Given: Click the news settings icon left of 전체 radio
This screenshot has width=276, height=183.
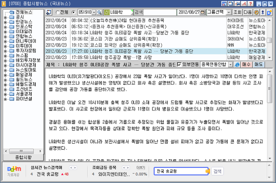Looking at the screenshot, I should pos(49,12).
